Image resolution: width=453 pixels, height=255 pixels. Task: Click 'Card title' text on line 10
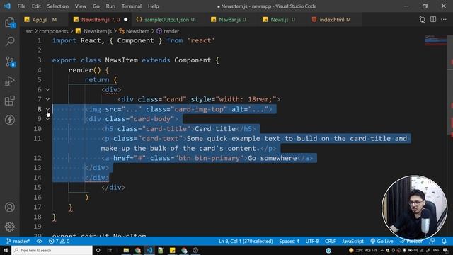pyautogui.click(x=215, y=129)
